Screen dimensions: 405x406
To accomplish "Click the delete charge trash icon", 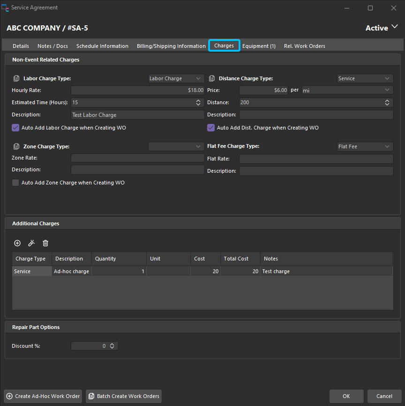I will [x=45, y=243].
